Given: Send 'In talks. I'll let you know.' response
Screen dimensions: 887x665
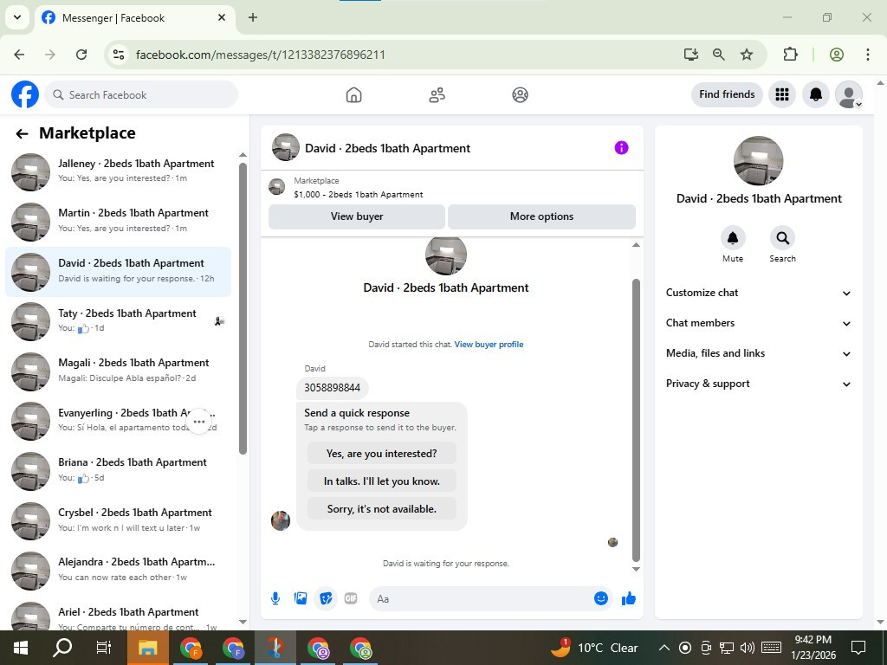Looking at the screenshot, I should point(382,481).
